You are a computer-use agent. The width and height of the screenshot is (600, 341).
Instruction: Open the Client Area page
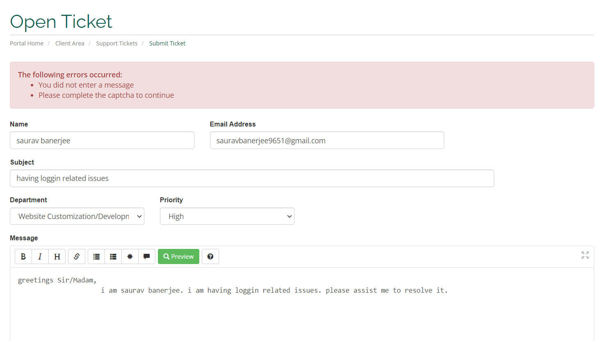click(x=70, y=43)
